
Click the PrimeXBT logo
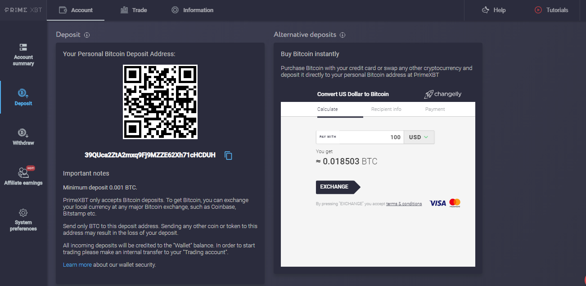(23, 10)
